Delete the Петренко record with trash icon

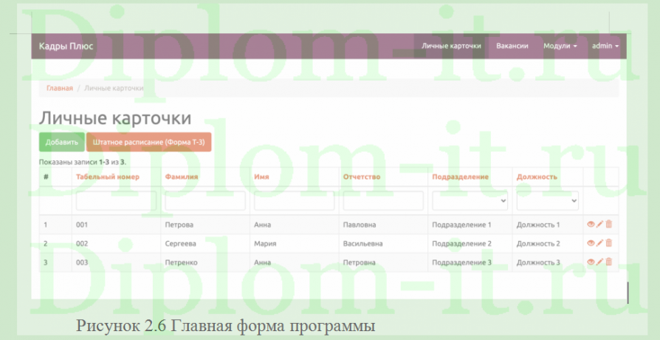pyautogui.click(x=608, y=262)
